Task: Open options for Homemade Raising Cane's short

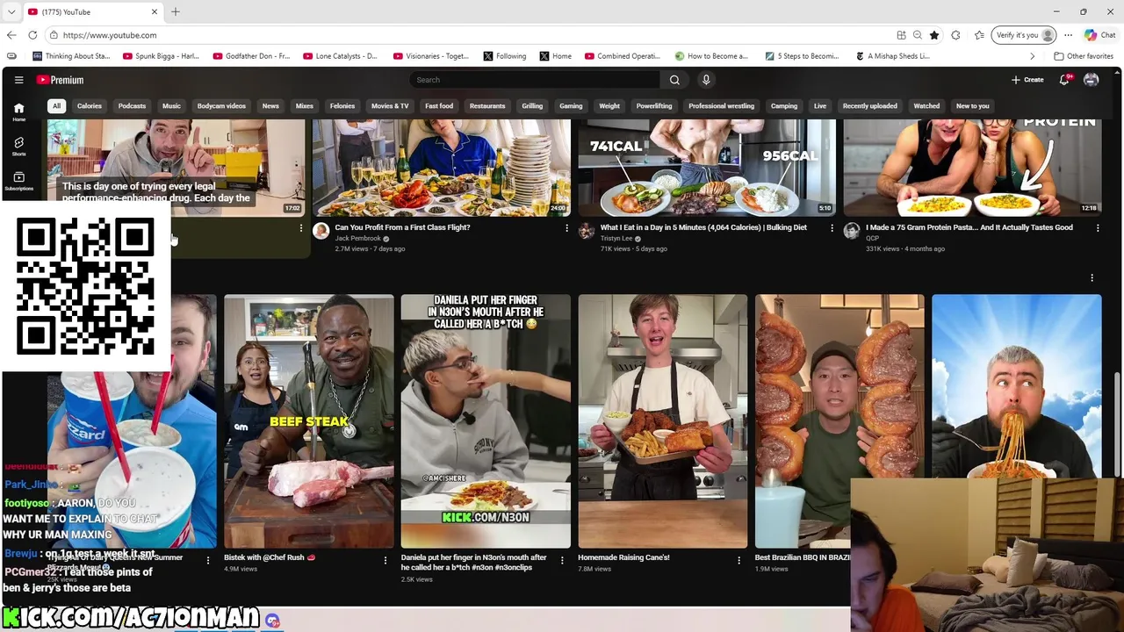Action: coord(739,560)
